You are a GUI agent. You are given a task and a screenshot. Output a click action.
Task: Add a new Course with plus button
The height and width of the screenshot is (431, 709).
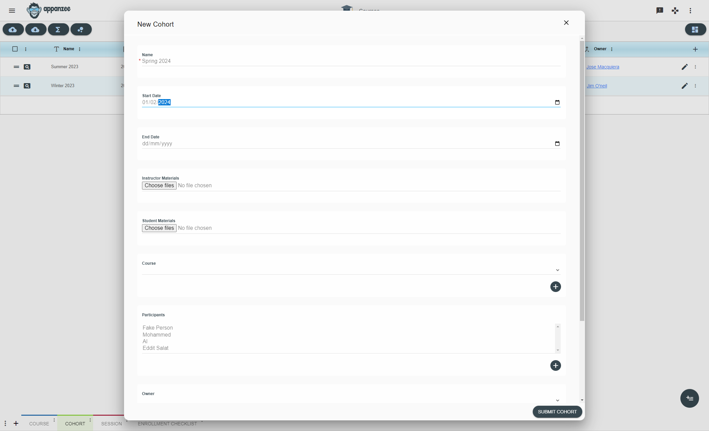[x=556, y=287]
